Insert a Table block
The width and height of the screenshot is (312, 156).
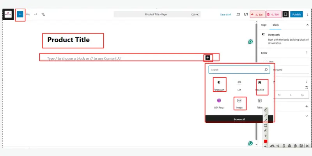click(x=259, y=103)
